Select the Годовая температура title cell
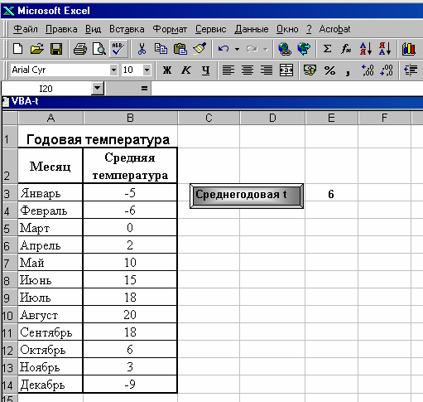This screenshot has height=402, width=423. tap(98, 137)
